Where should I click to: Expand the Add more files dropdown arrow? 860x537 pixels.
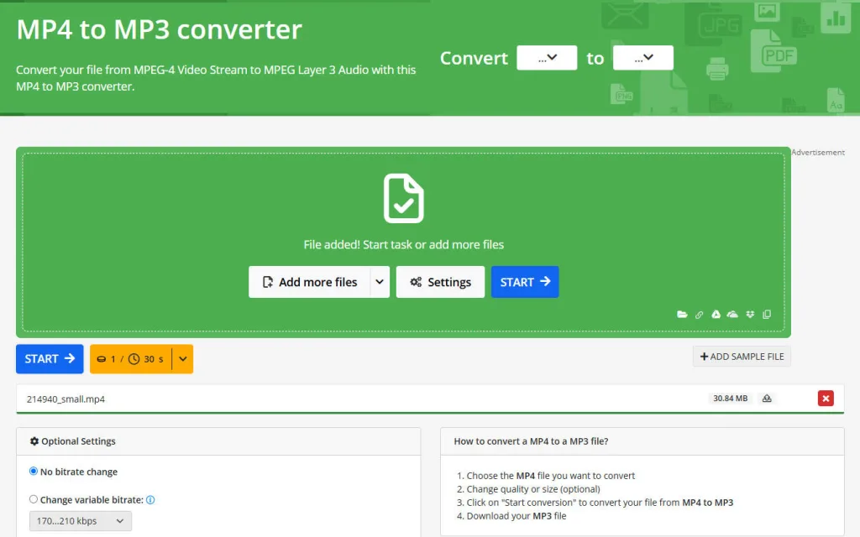(380, 282)
